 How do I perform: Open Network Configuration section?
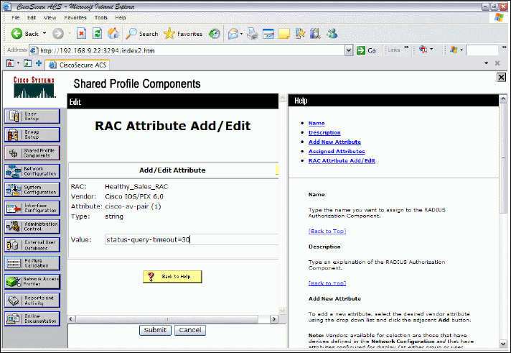pyautogui.click(x=32, y=171)
